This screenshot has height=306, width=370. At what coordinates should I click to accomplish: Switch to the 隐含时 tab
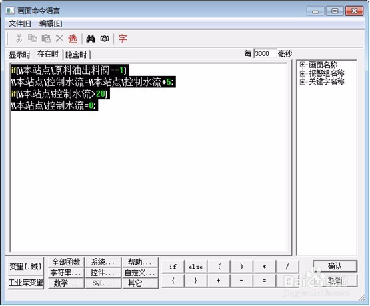(76, 55)
